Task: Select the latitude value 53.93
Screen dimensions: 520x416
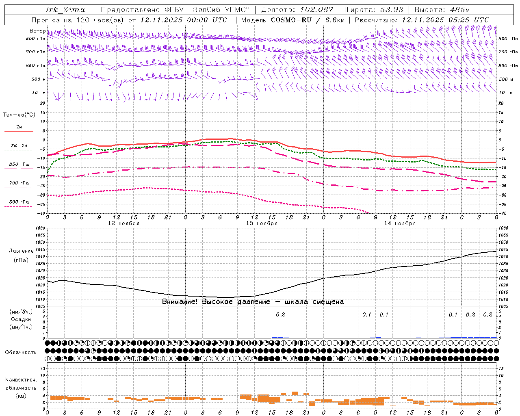Action: pos(392,10)
